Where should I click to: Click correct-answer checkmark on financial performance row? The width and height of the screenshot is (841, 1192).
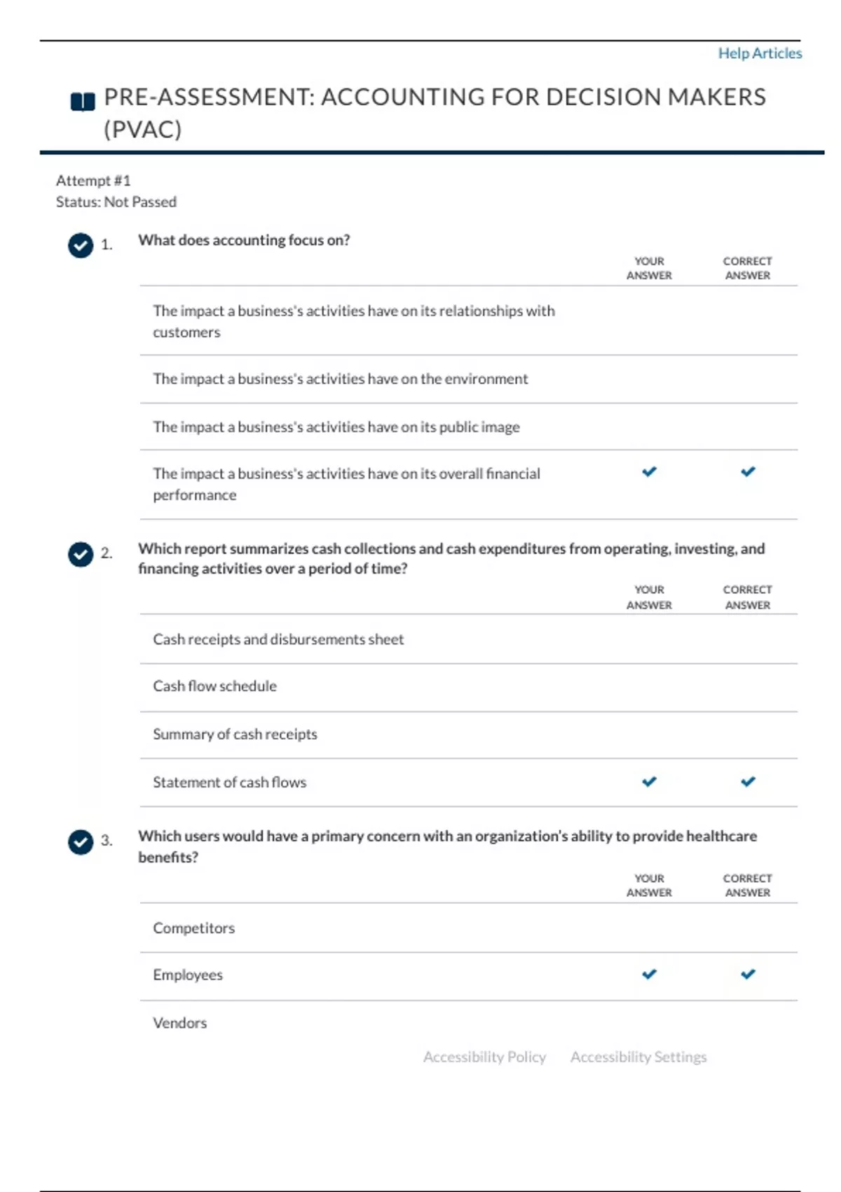tap(748, 472)
